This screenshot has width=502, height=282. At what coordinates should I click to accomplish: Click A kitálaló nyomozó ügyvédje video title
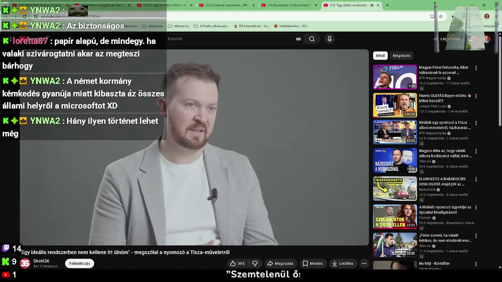coord(445,210)
